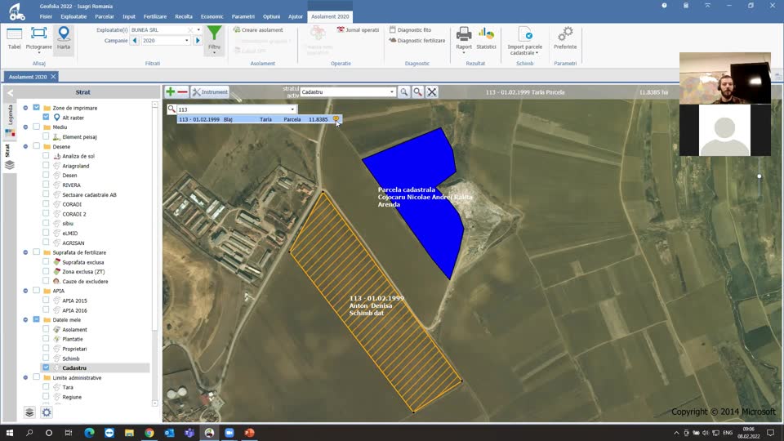Open the parcel search dropdown arrow
The image size is (784, 441).
292,109
